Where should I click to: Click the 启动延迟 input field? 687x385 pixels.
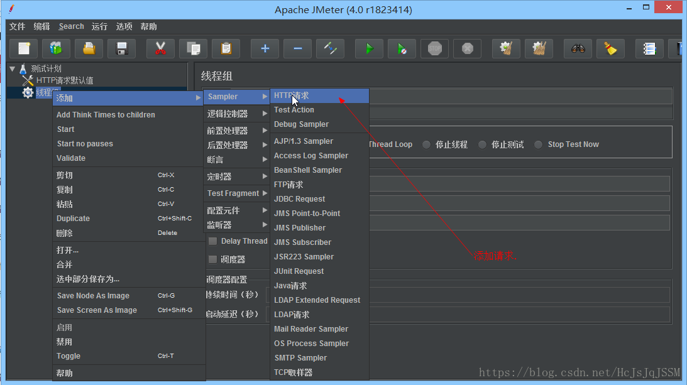tap(468, 314)
